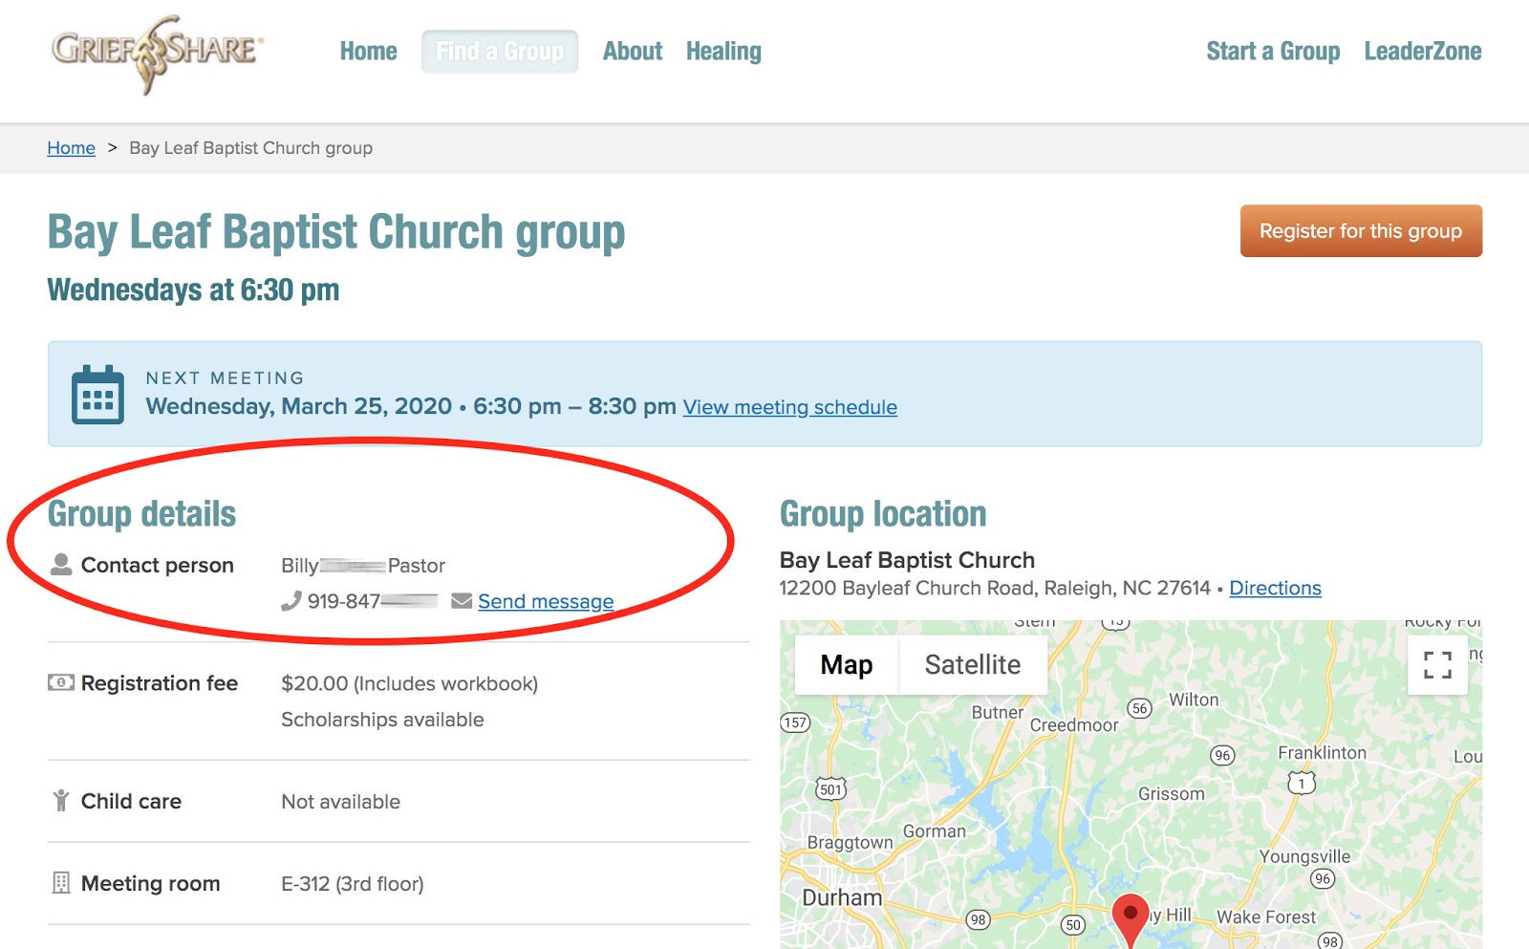Open the Home navigation item
The height and width of the screenshot is (949, 1529).
point(368,51)
